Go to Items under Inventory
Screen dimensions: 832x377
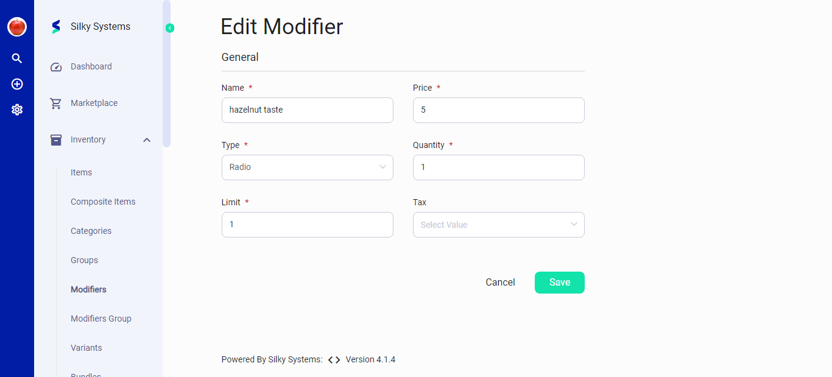click(x=81, y=172)
